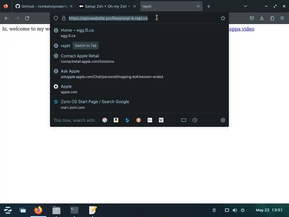Image resolution: width=289 pixels, height=217 pixels.
Task: Search this time with eBay
Action: coord(150,120)
